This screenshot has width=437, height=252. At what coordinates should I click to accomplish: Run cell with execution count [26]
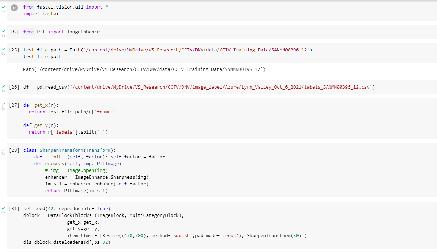(x=14, y=87)
